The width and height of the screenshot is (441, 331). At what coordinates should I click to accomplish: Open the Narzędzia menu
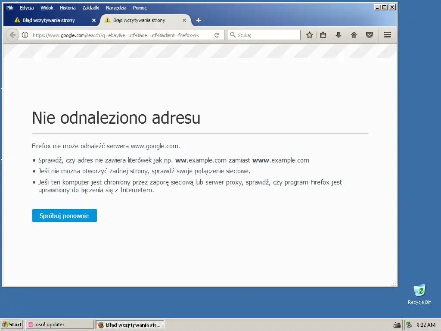point(116,8)
